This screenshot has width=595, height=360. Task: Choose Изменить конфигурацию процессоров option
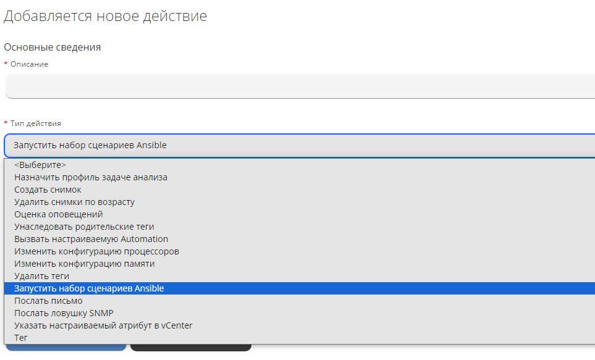click(x=96, y=251)
